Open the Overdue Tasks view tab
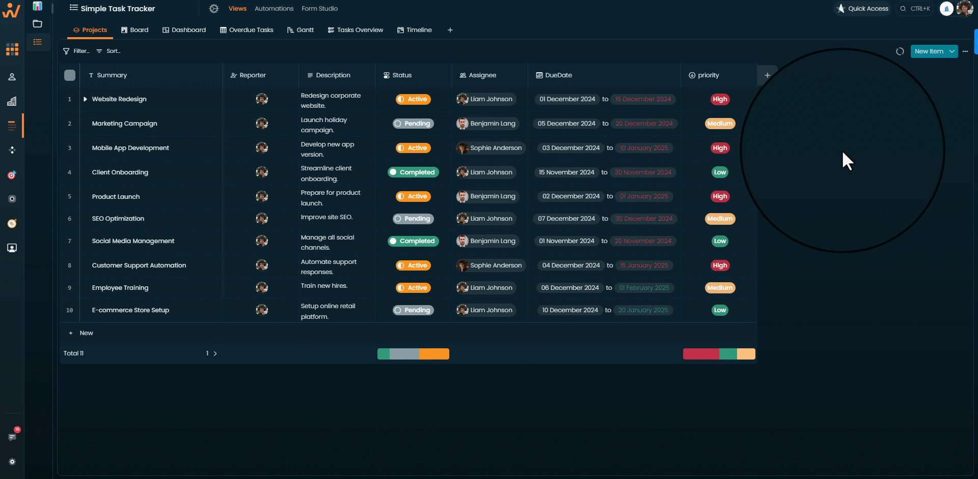978x479 pixels. (247, 30)
